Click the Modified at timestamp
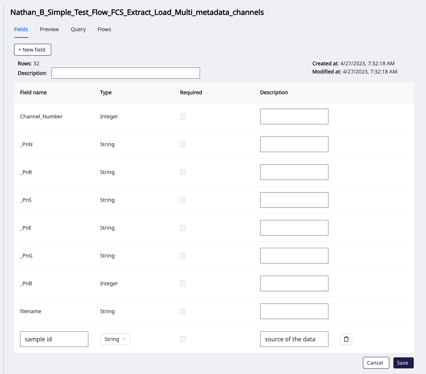Screen dimensions: 426x374 [354, 72]
